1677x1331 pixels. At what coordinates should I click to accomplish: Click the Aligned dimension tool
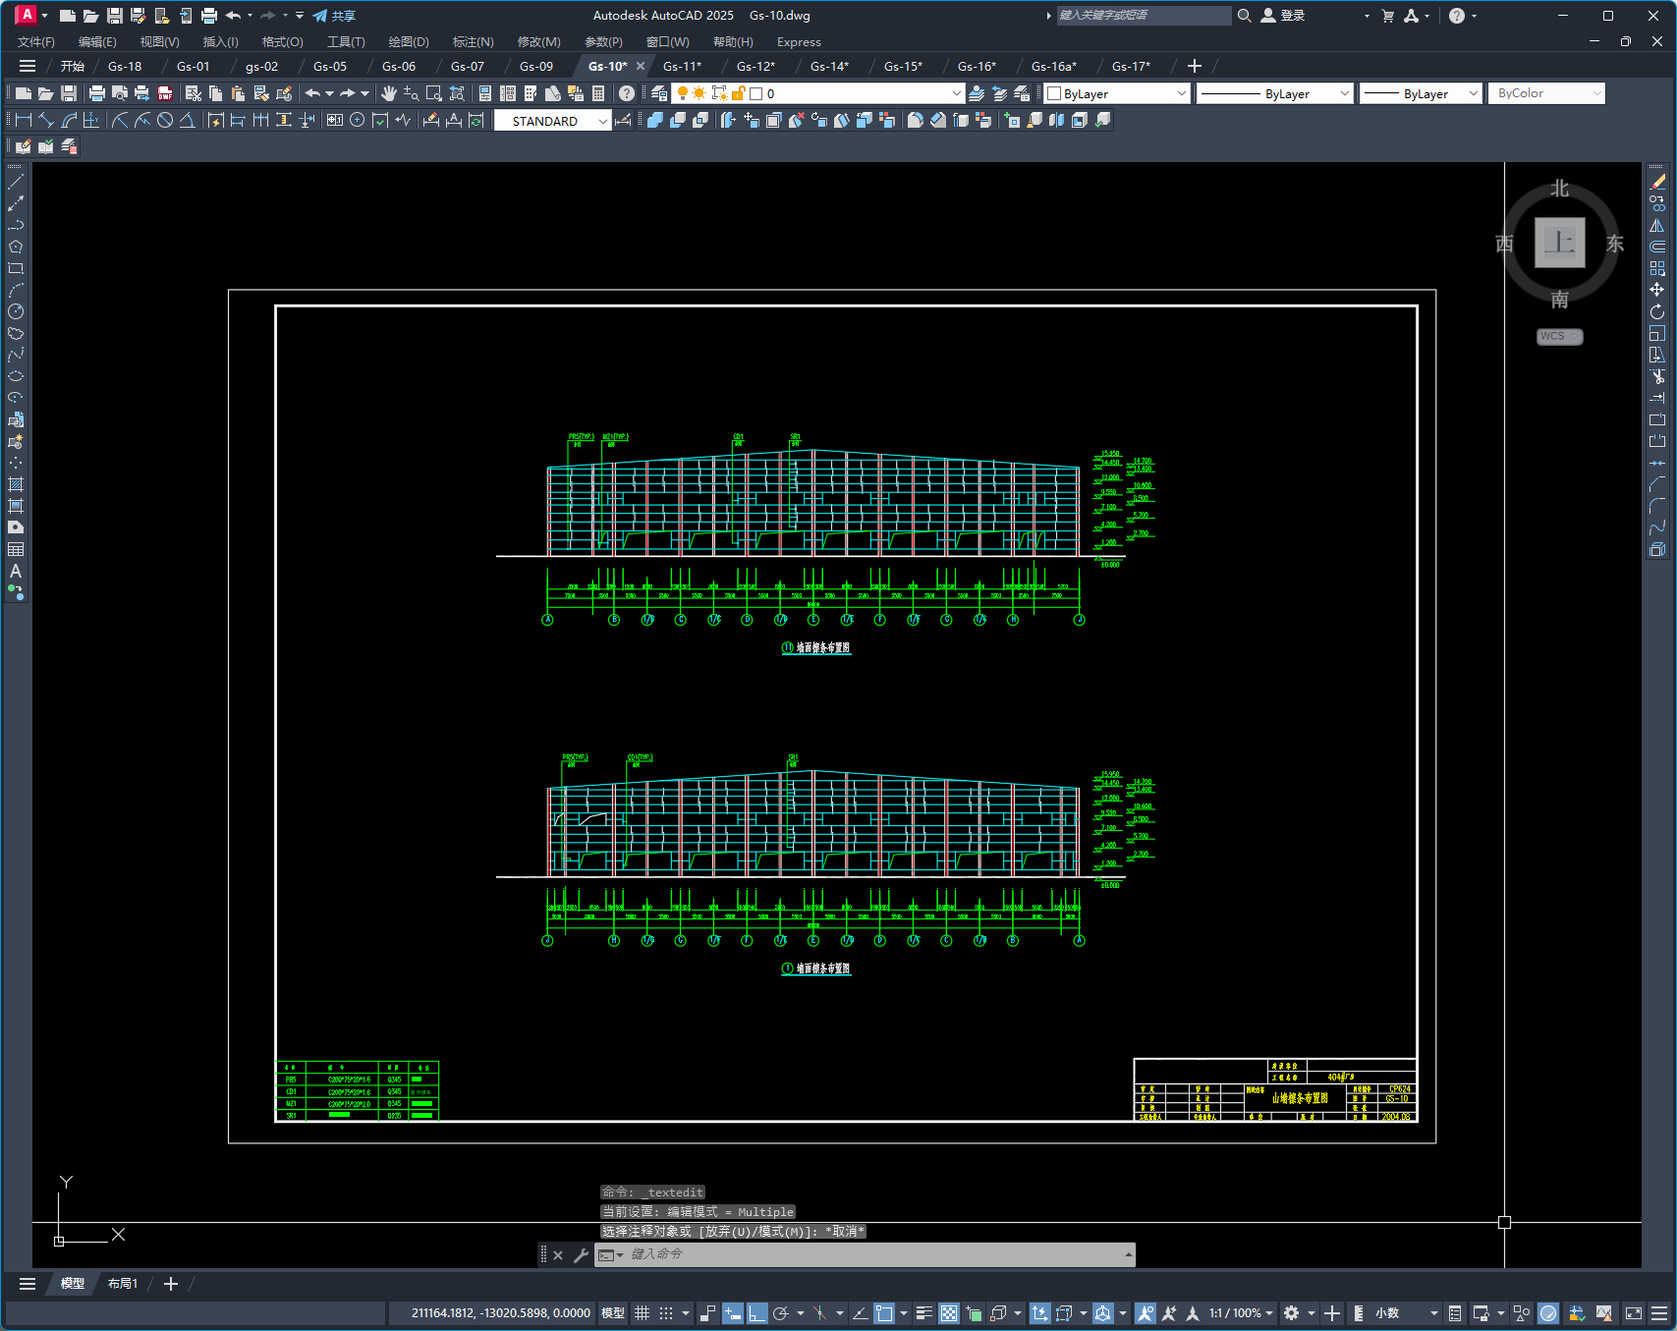pyautogui.click(x=46, y=120)
